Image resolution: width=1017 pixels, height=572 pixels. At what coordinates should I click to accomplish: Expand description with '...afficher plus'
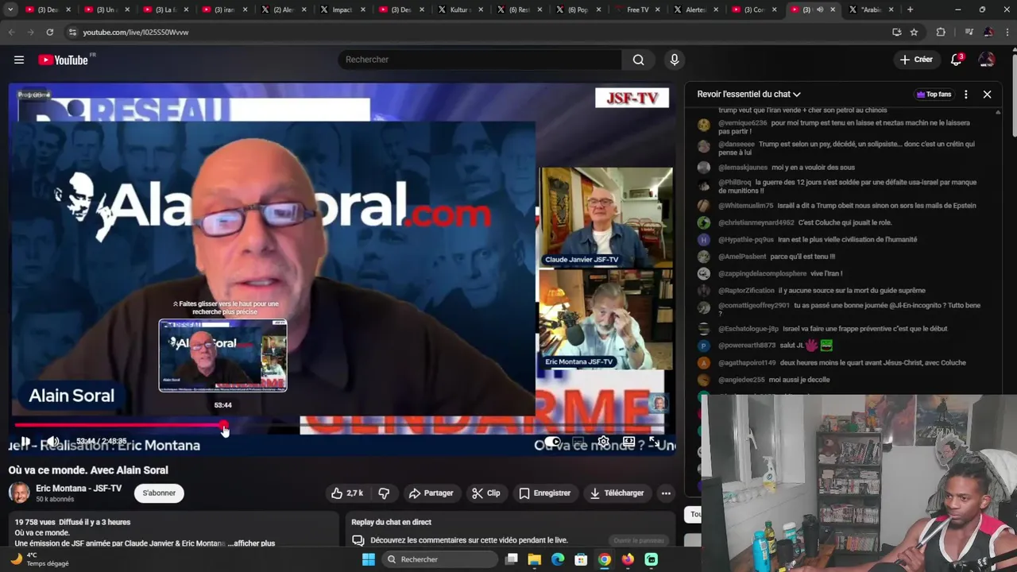[251, 543]
